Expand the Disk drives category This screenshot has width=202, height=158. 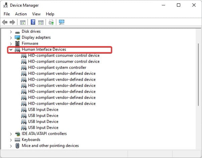pyautogui.click(x=11, y=32)
